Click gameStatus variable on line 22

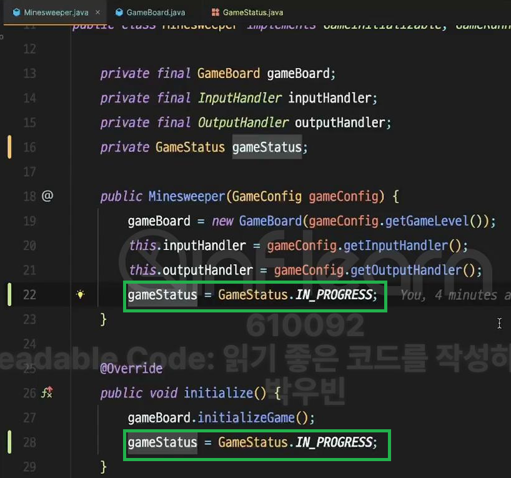click(162, 295)
